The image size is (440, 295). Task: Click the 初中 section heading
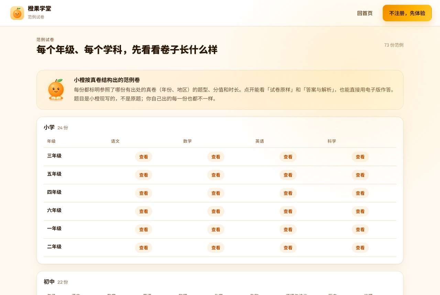click(49, 282)
